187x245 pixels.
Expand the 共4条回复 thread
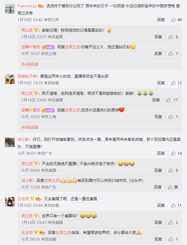point(30,64)
